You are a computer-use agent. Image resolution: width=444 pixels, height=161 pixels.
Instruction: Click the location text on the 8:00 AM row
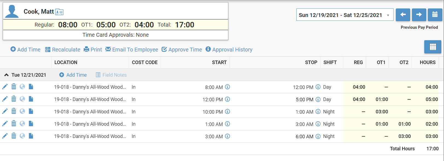[90, 87]
